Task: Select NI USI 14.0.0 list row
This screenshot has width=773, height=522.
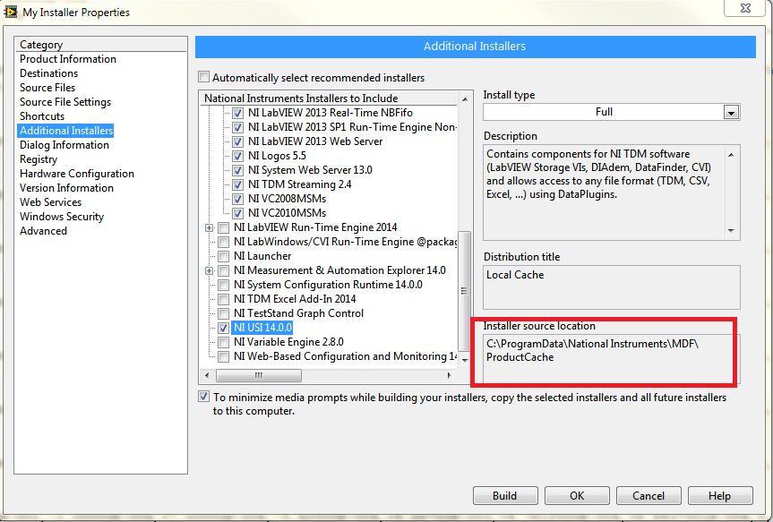Action: [x=262, y=328]
